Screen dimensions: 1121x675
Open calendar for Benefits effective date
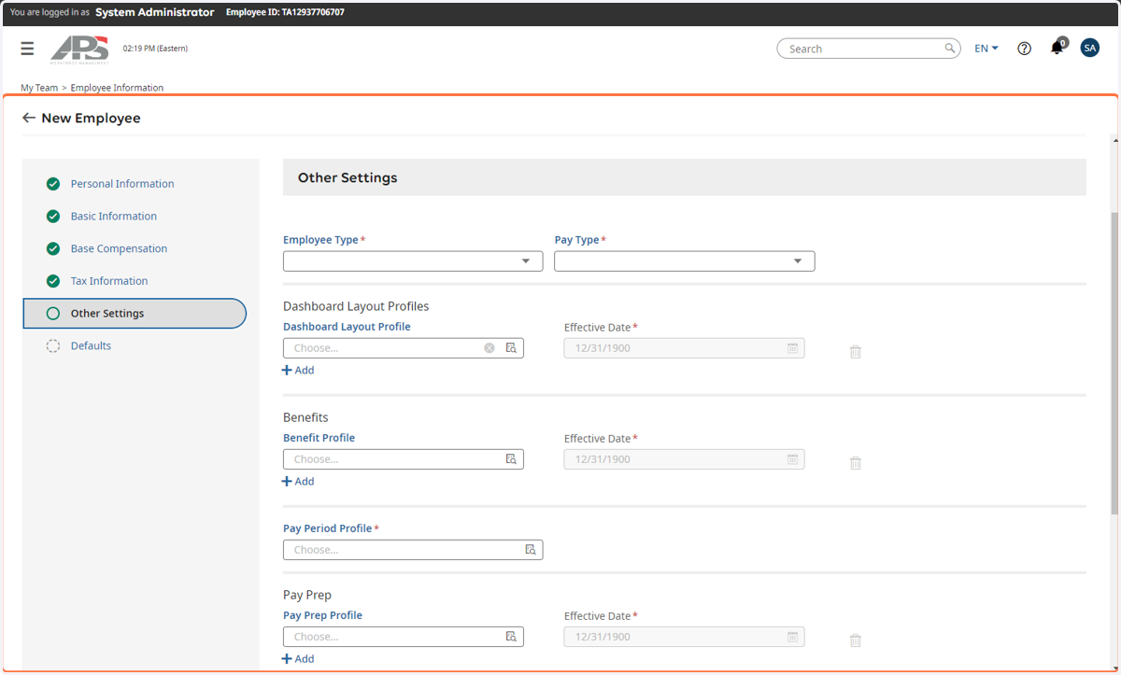[792, 459]
